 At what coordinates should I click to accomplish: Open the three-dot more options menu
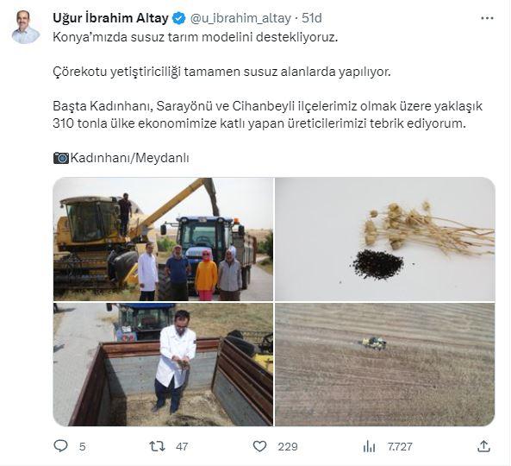pyautogui.click(x=487, y=18)
